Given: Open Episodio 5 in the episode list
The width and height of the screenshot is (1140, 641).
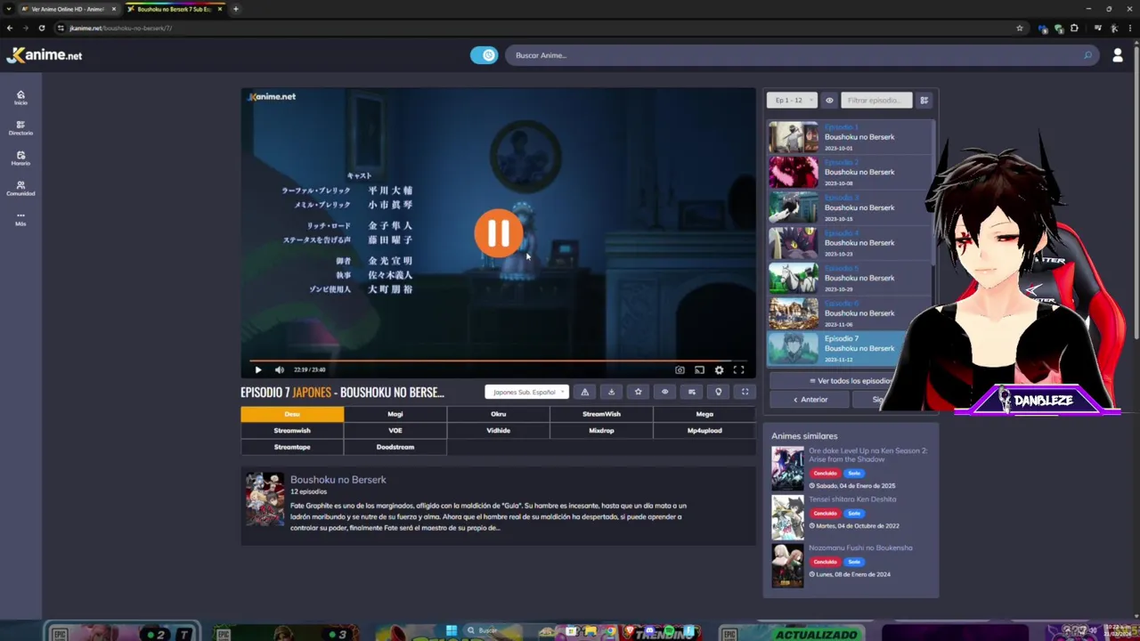Looking at the screenshot, I should pos(849,278).
